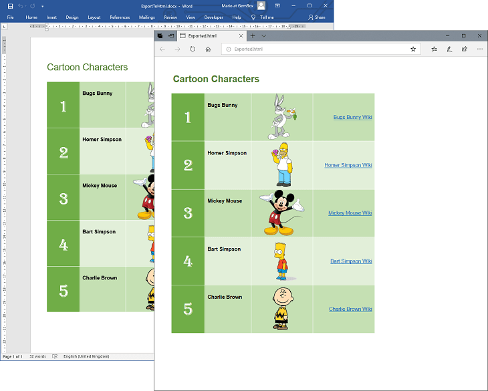Expand the tab preview chevron in Edge
The image size is (488, 391).
tap(264, 35)
